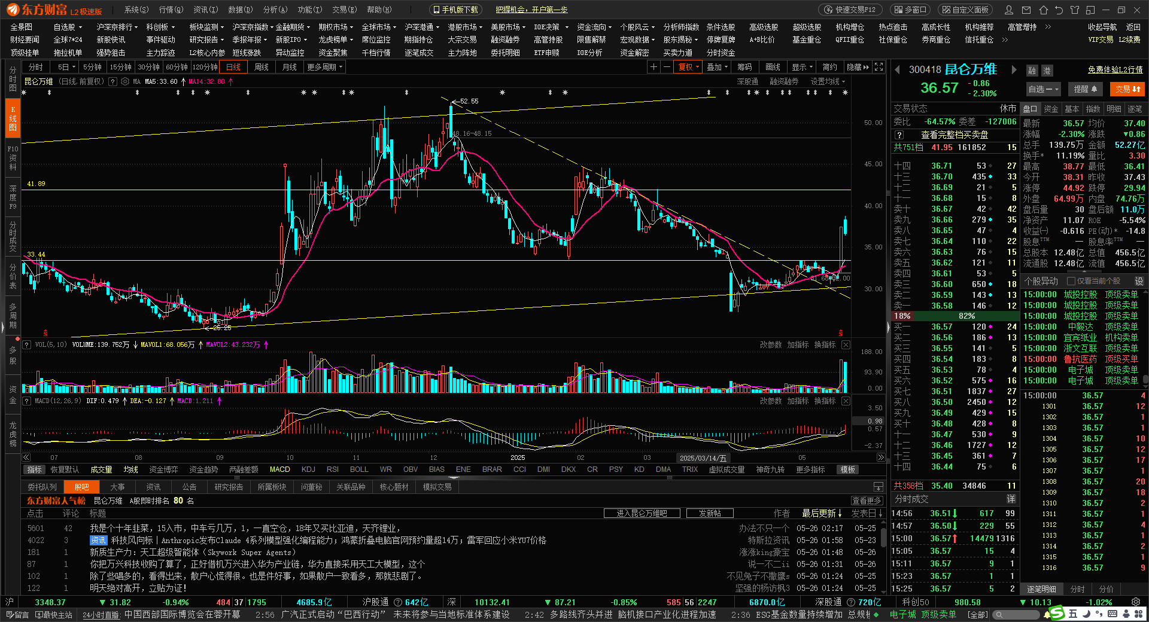Screen dimensions: 1149x622
Task: Open 设置均线 dropdown
Action: [x=828, y=81]
